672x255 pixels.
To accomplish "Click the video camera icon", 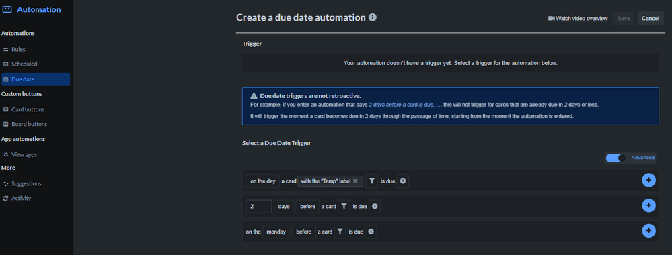I will 552,18.
